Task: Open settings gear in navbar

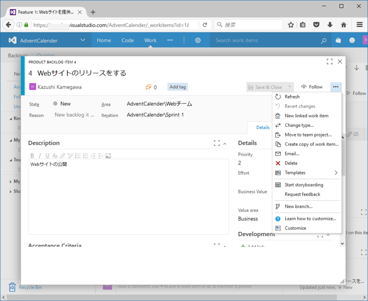Action: coord(198,40)
